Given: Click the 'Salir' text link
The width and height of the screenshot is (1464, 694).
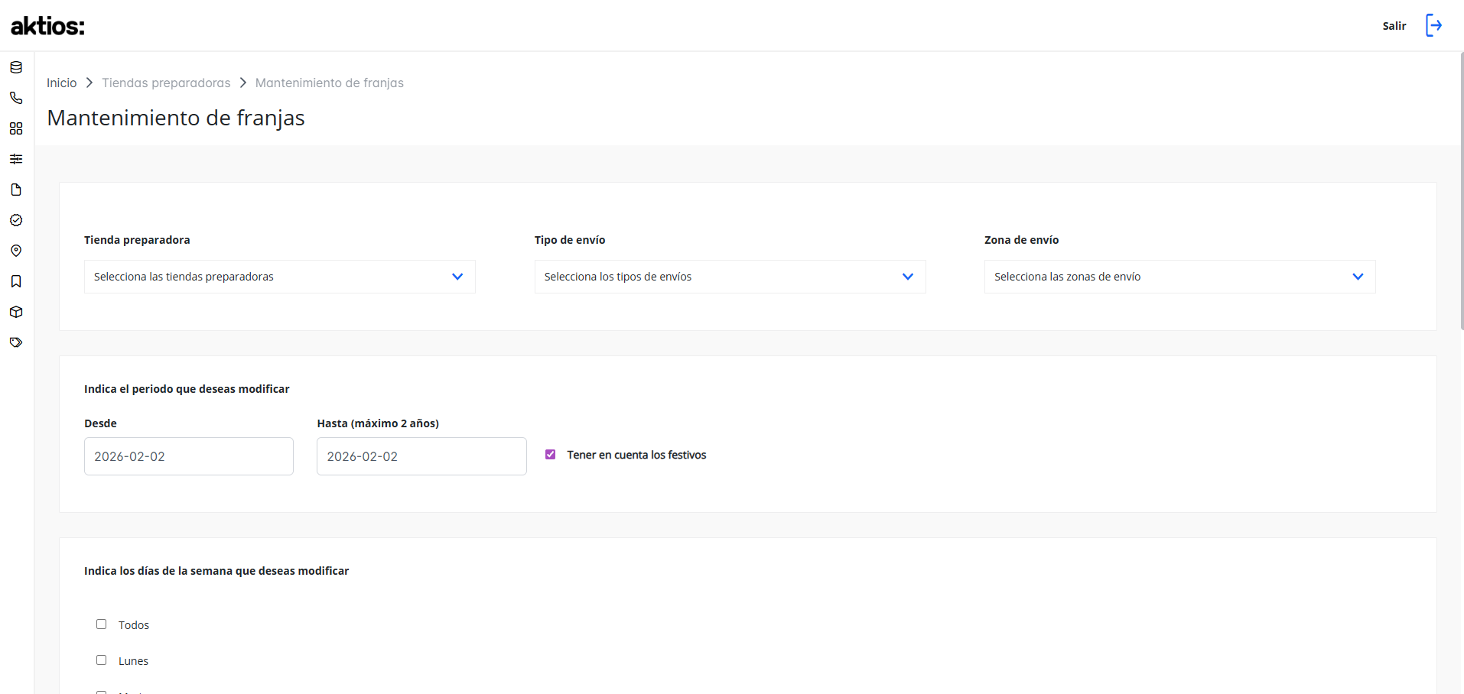Looking at the screenshot, I should coord(1394,26).
